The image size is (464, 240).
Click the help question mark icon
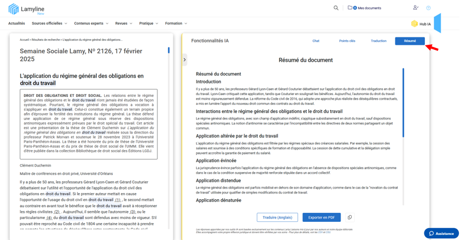[x=428, y=8]
